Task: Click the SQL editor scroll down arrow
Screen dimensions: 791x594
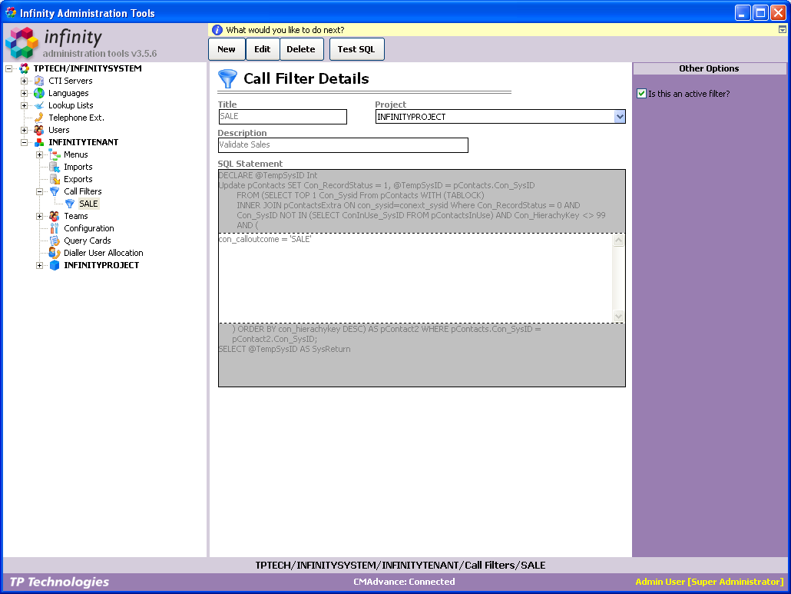Action: [618, 316]
